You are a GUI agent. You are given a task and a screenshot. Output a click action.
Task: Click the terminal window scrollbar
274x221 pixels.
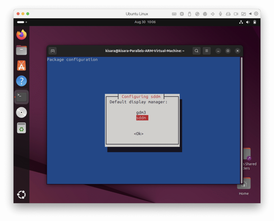point(242,120)
